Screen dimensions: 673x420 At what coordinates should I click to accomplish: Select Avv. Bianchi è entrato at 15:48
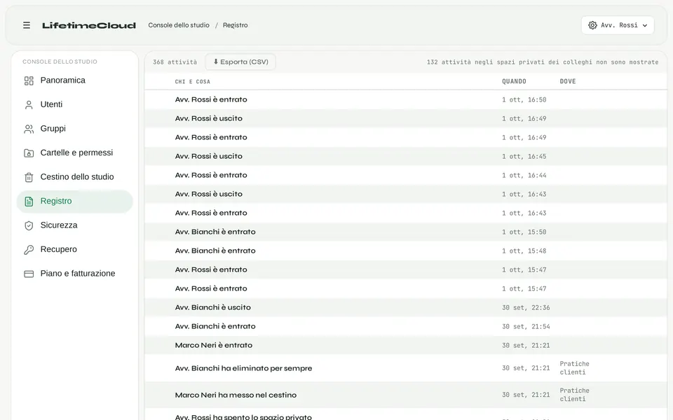[x=406, y=251]
